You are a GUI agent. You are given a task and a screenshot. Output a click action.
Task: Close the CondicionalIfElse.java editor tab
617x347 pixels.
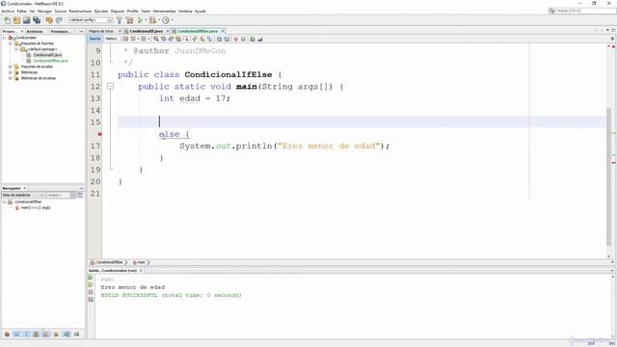(x=223, y=31)
